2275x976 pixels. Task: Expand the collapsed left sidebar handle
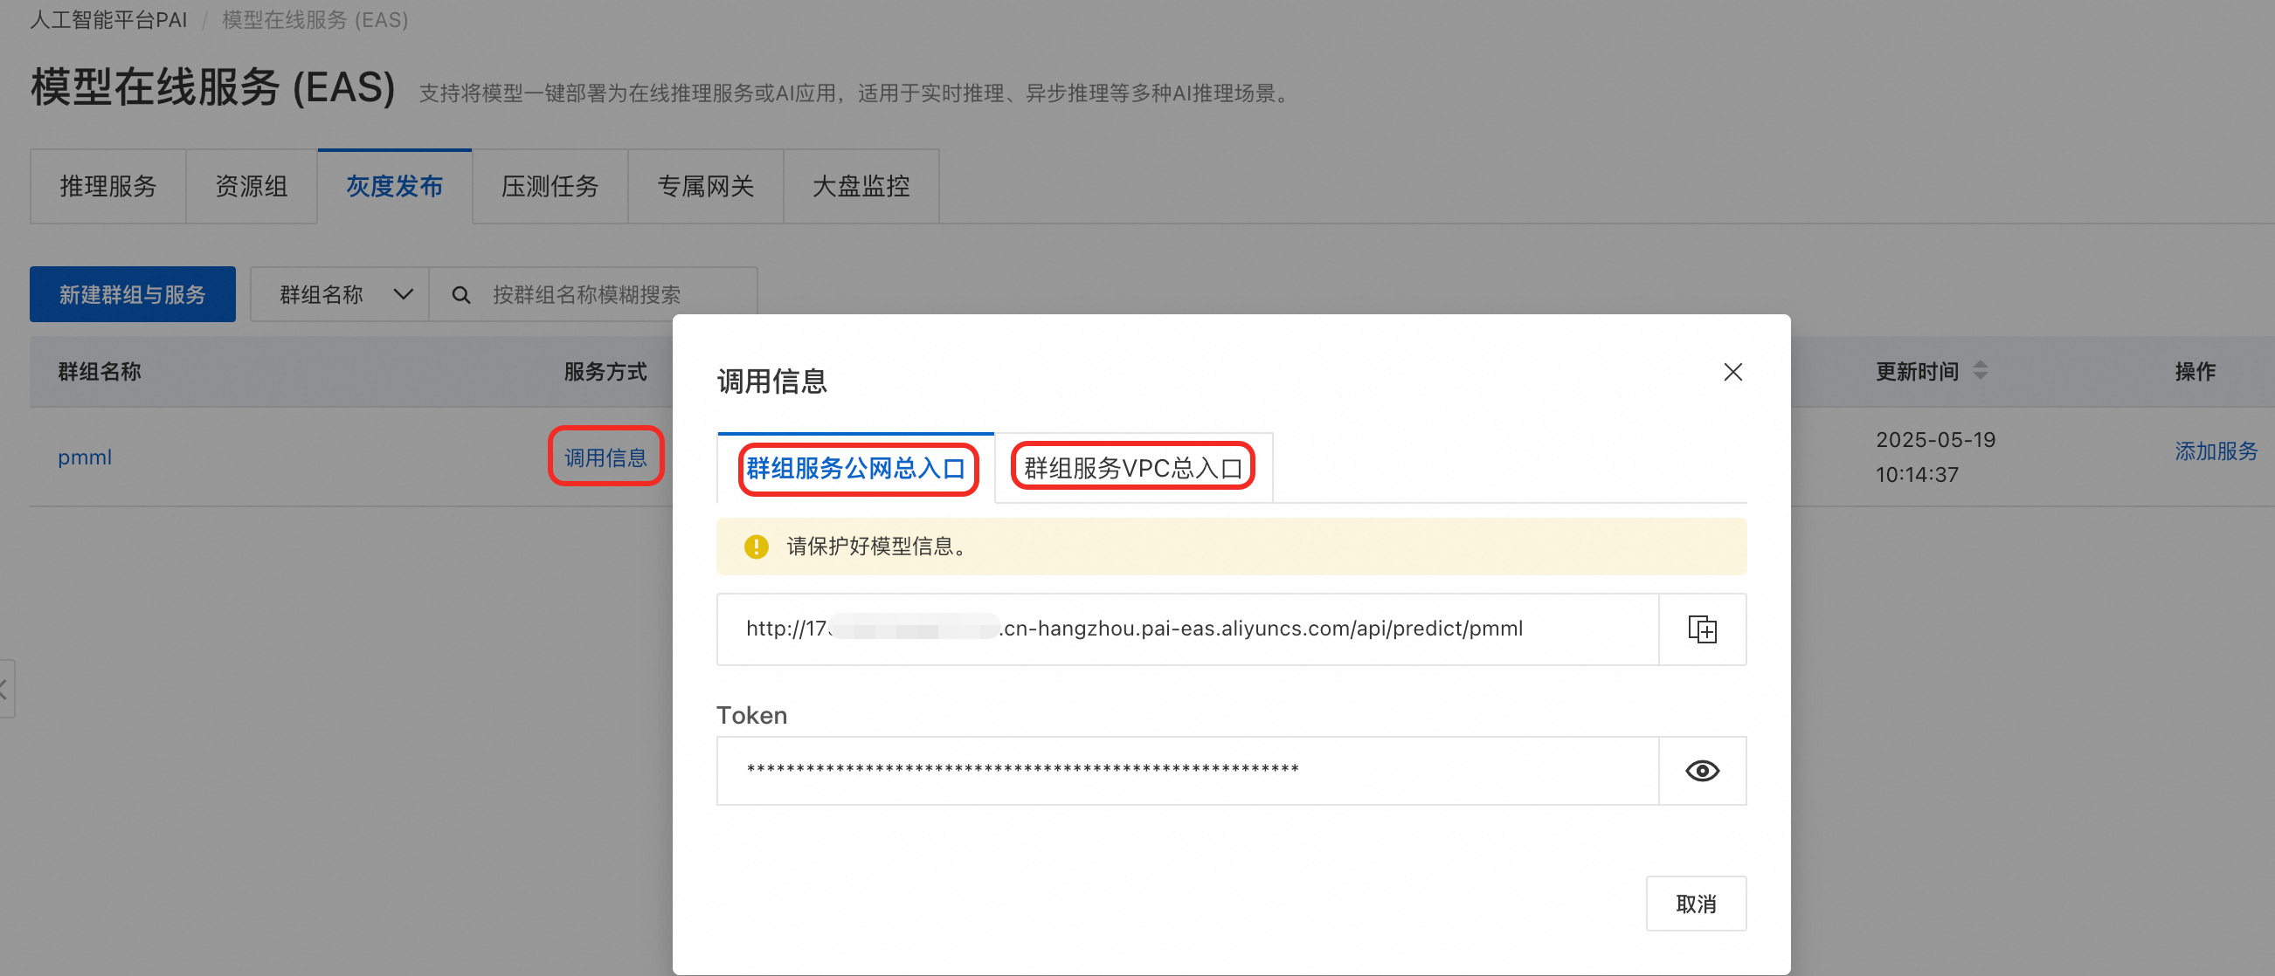[5, 688]
